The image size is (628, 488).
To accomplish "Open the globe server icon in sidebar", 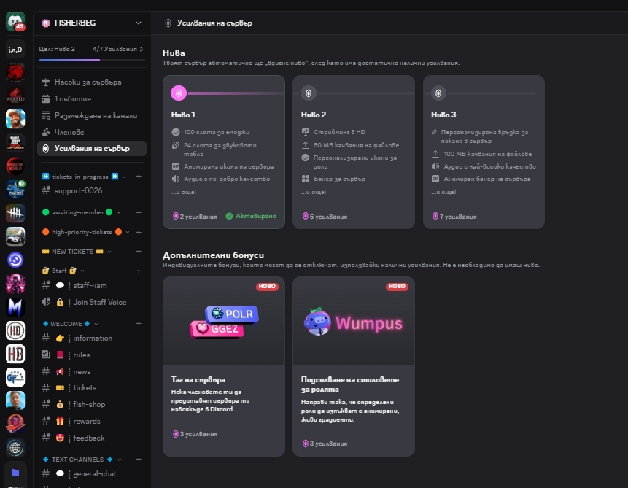I will pos(15,448).
